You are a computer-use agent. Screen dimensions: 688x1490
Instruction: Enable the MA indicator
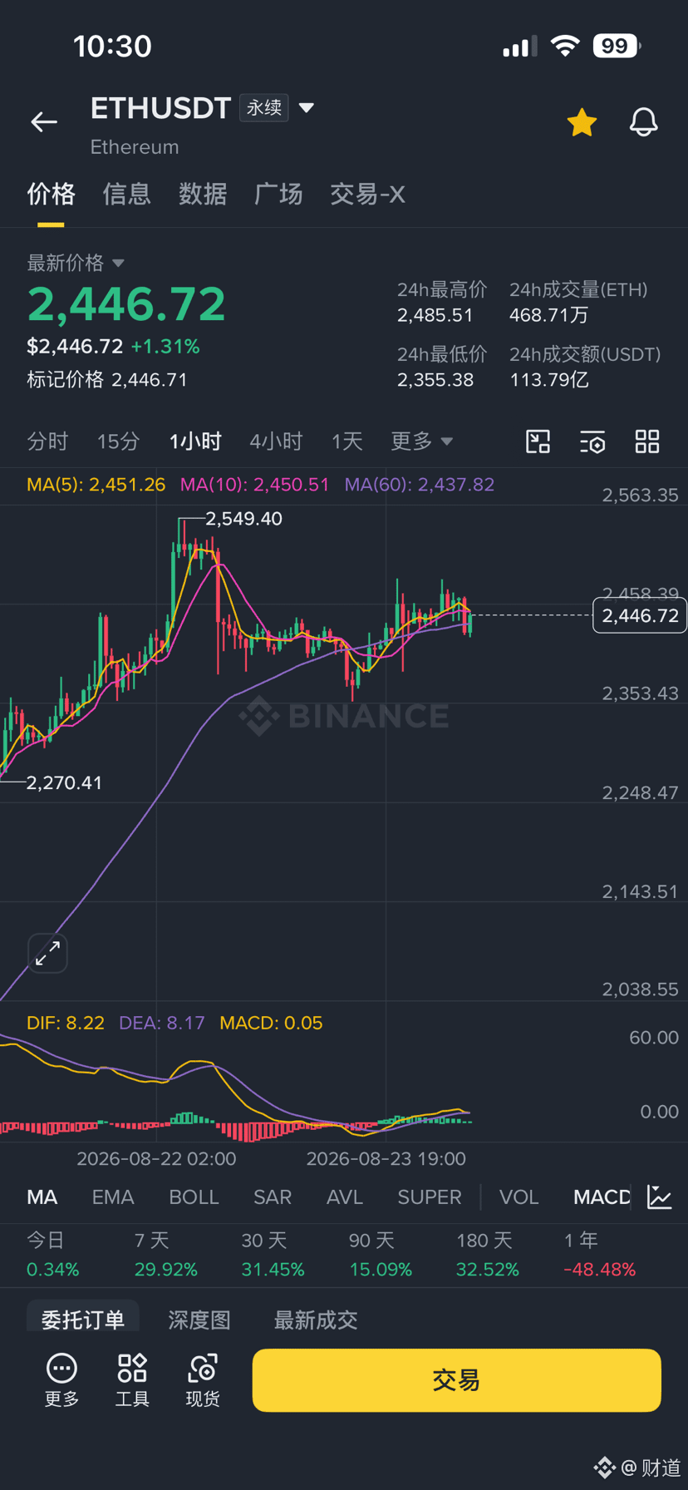[x=42, y=1196]
